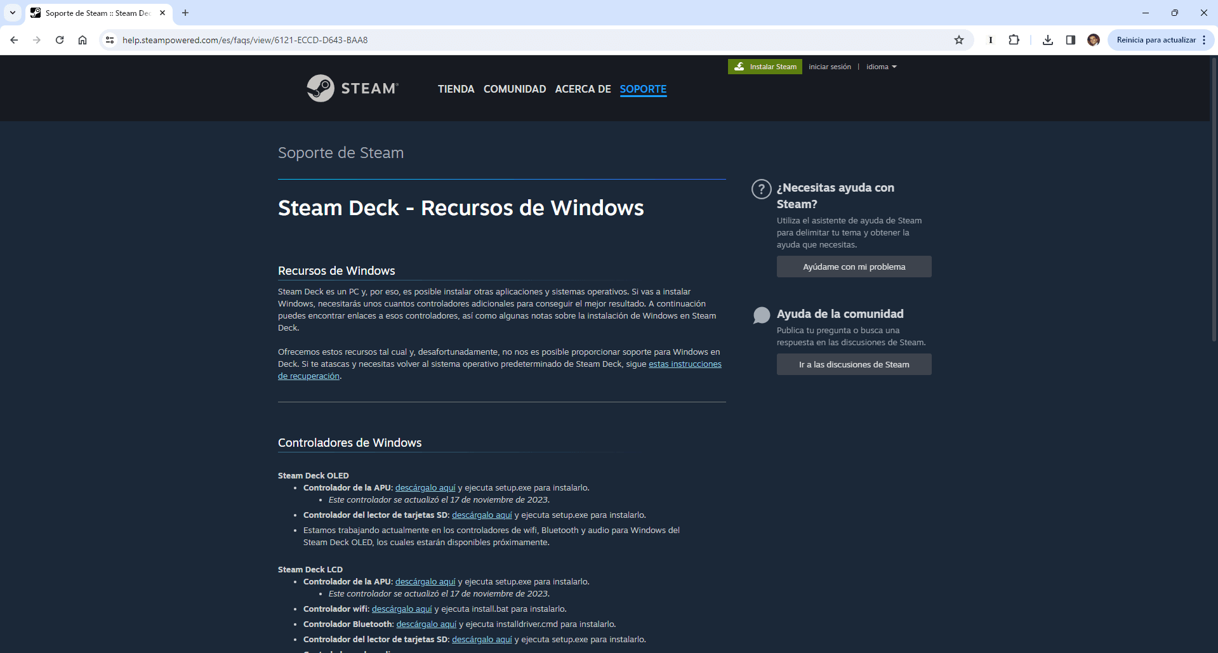Download the LCD SD card reader driver
Image resolution: width=1218 pixels, height=653 pixels.
point(482,640)
